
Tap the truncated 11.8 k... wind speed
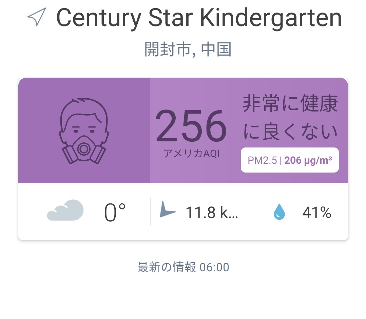coord(212,212)
